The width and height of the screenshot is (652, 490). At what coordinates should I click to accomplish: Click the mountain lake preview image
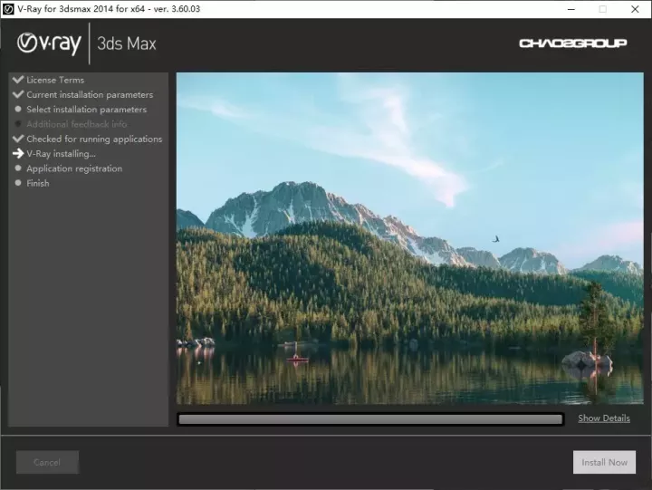pyautogui.click(x=409, y=238)
